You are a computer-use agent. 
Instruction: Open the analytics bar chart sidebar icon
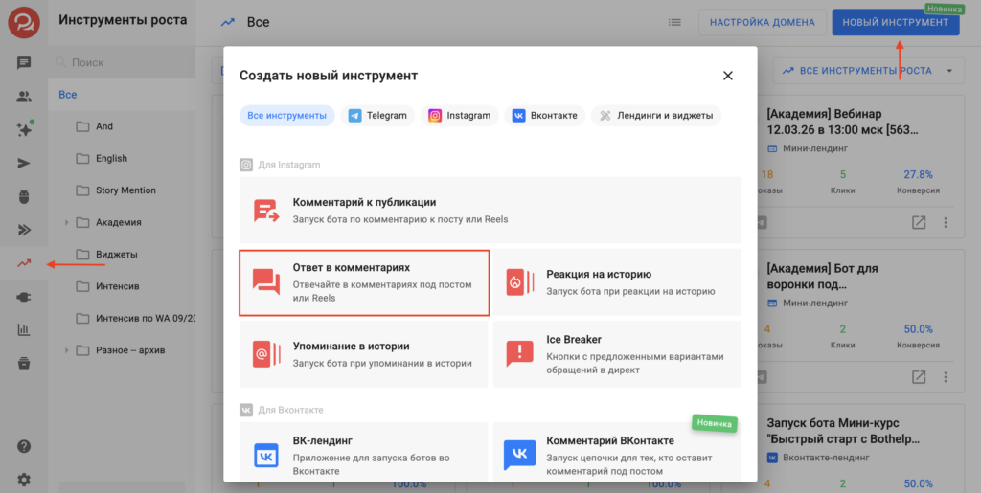pos(24,329)
